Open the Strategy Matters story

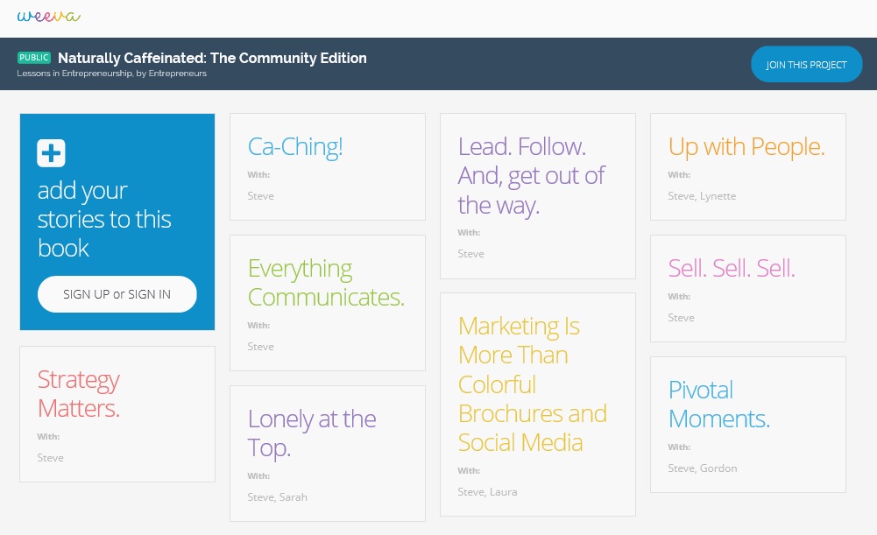[79, 394]
